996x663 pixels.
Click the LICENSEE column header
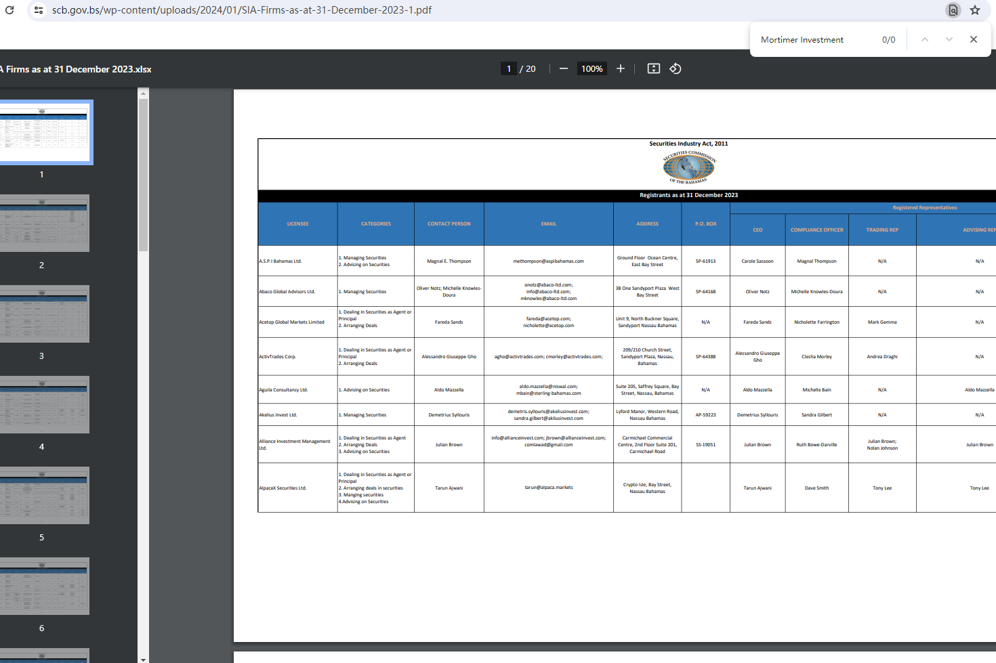click(x=297, y=223)
